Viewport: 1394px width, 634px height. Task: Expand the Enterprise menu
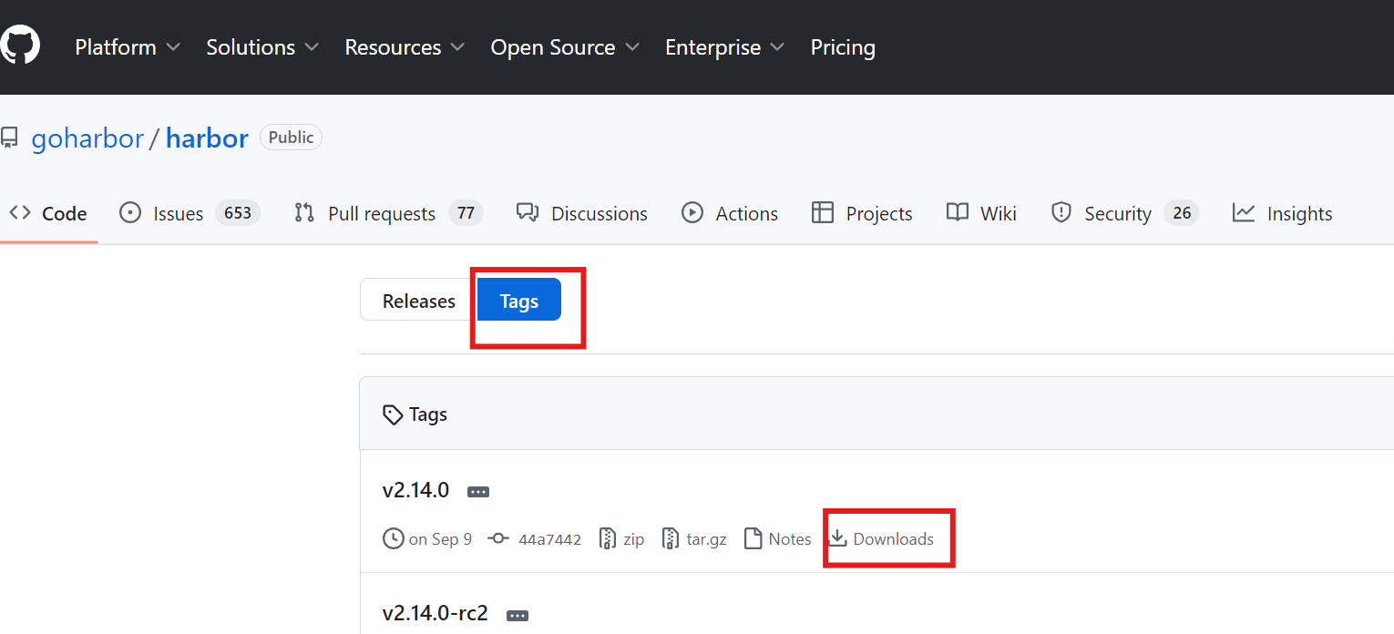click(725, 47)
